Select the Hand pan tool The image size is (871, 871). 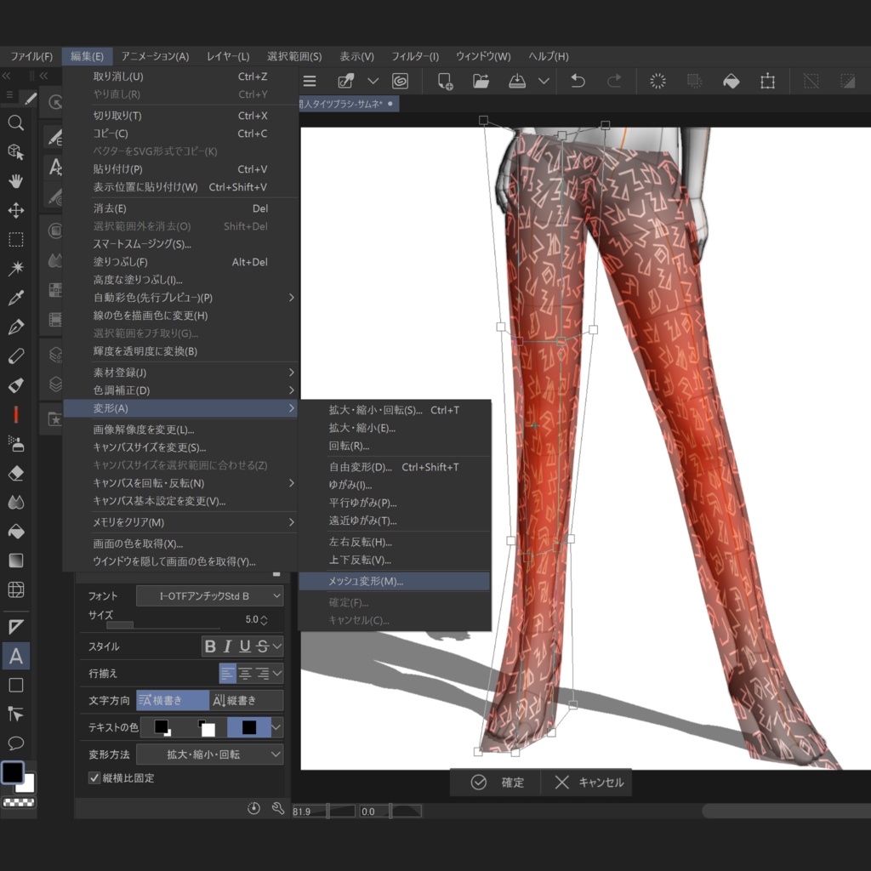pyautogui.click(x=15, y=181)
